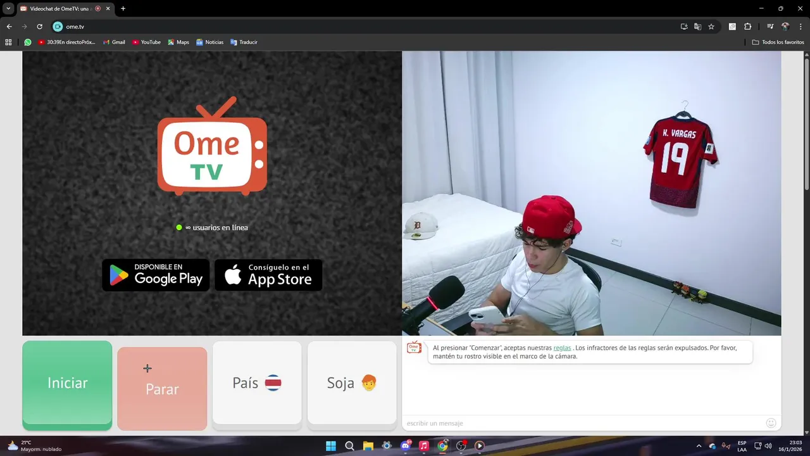Screen dimensions: 810x456
Task: Open the Google Play download badge
Action: pyautogui.click(x=156, y=275)
